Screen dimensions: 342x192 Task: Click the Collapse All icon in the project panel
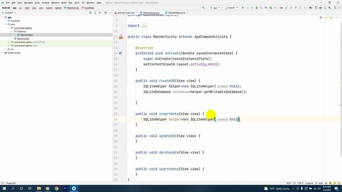[100, 13]
